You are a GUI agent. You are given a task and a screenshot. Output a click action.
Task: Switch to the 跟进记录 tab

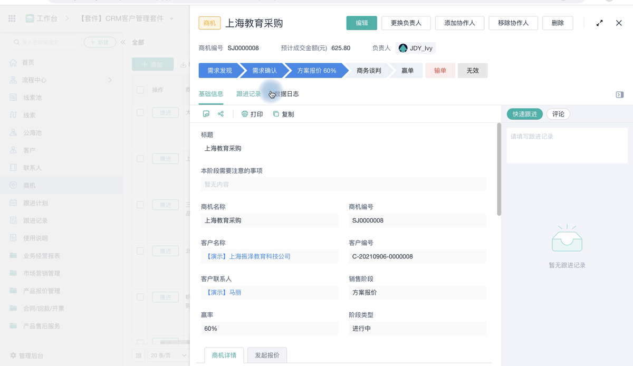click(x=248, y=94)
